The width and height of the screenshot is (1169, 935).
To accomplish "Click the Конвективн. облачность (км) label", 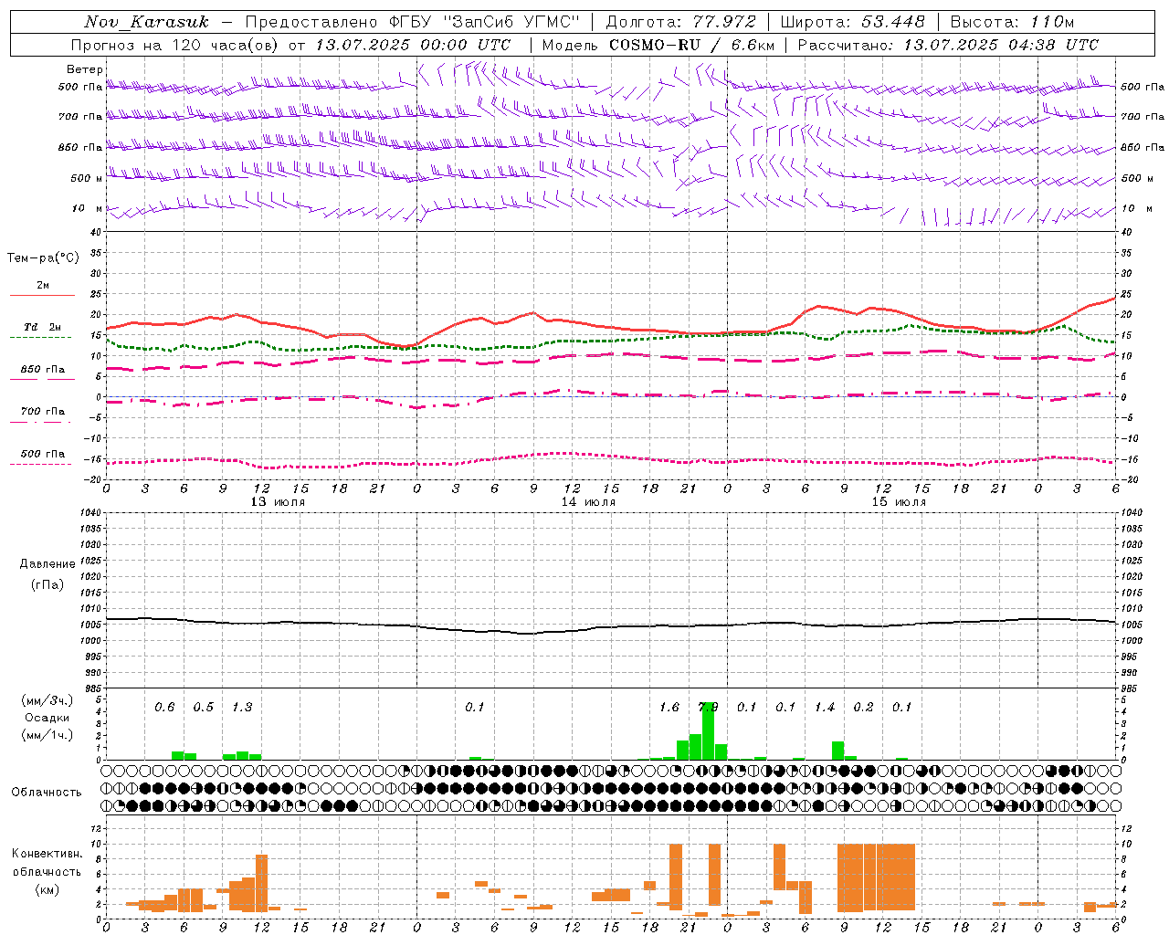I will [47, 871].
